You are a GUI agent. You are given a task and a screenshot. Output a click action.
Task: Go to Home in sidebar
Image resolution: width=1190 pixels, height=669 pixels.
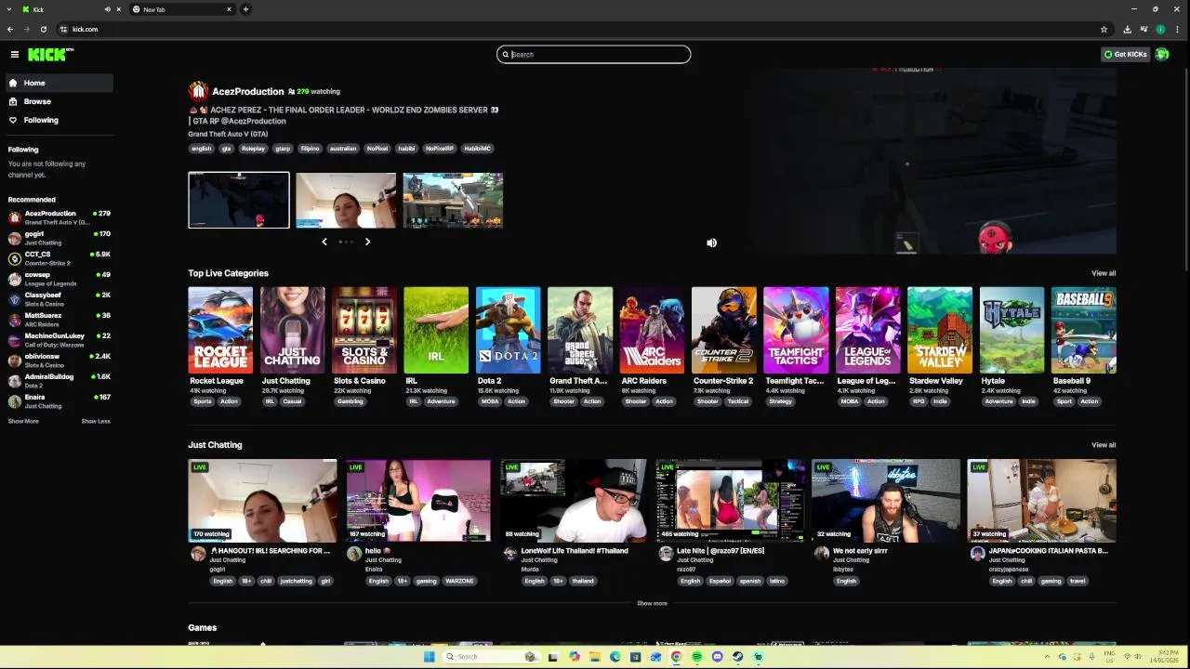click(59, 83)
